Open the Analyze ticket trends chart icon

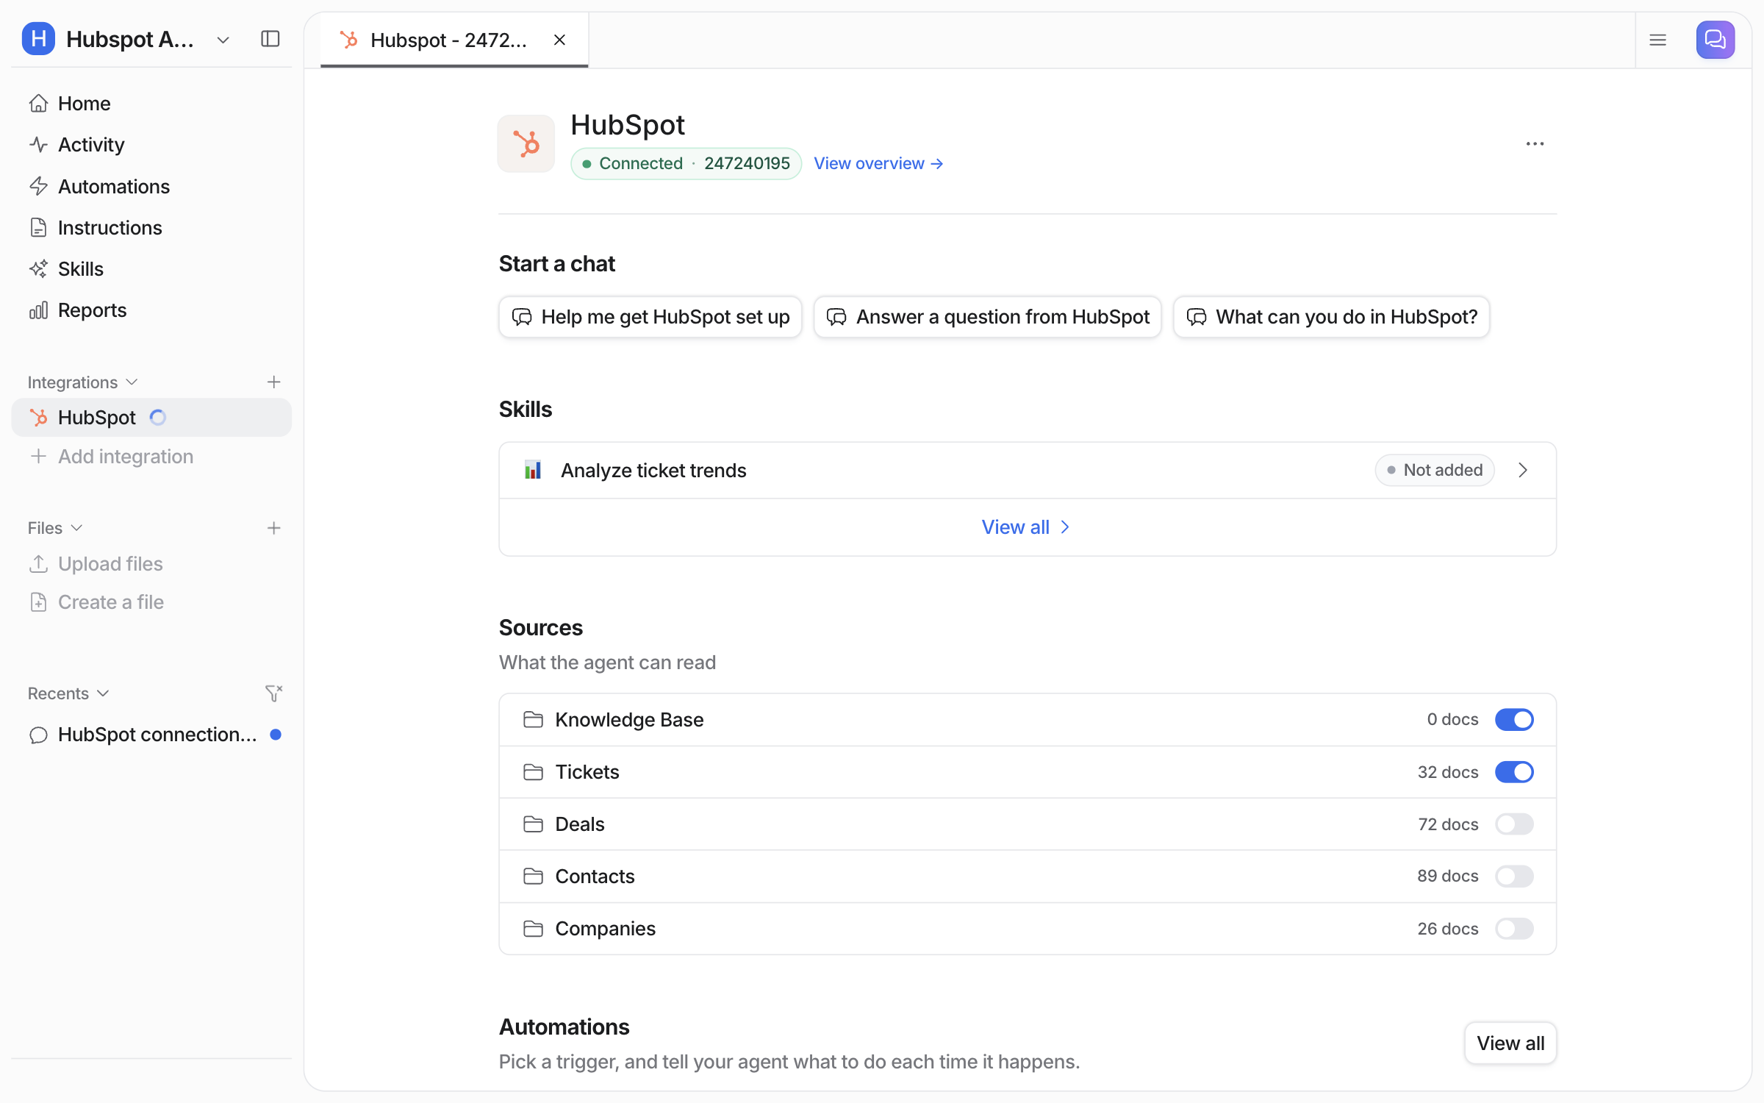coord(533,470)
